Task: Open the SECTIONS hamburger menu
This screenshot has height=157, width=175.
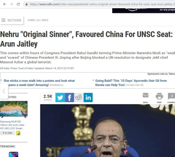Action: coord(12,20)
